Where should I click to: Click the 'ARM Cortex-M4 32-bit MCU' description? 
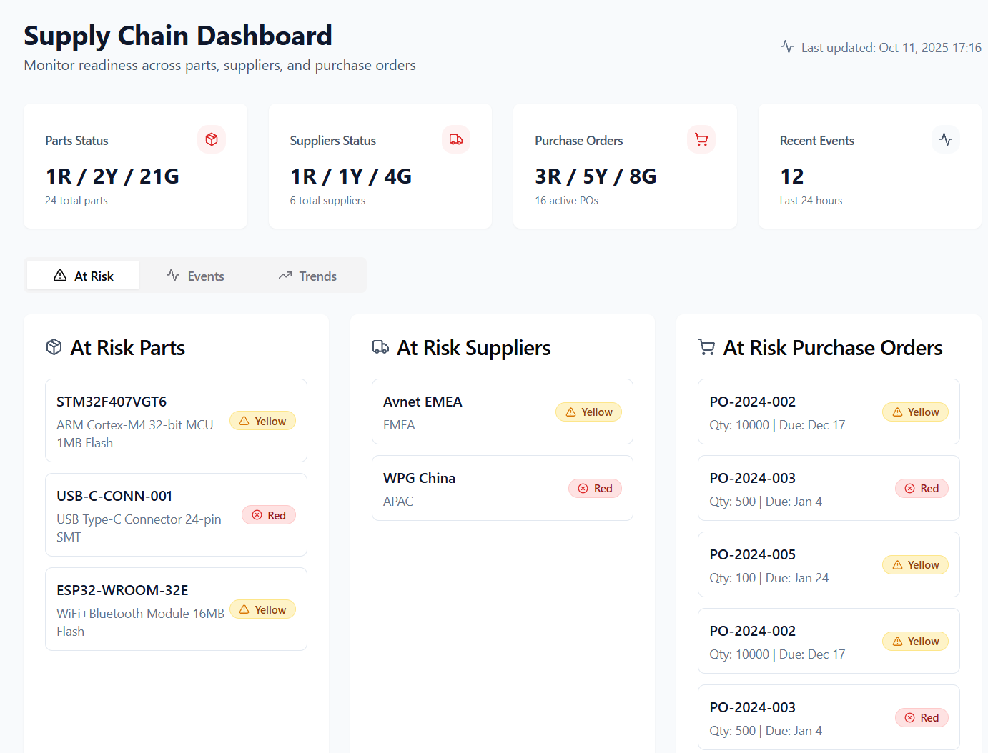coord(135,434)
